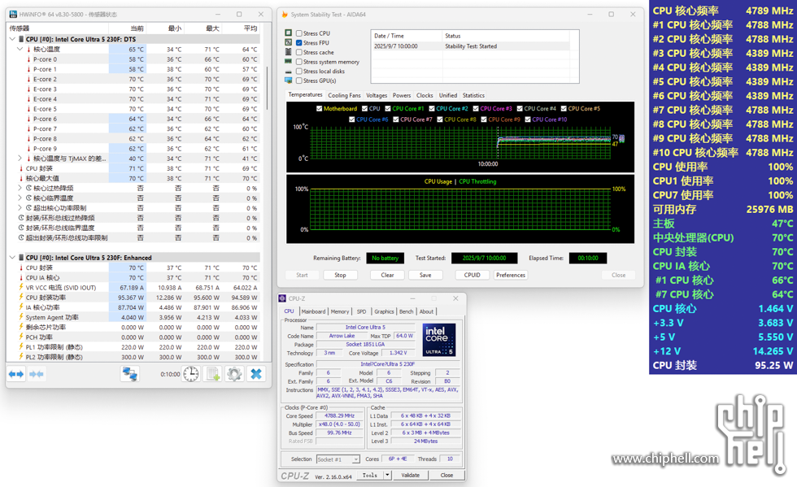Click lightning icon beside CPU 封装功率 row
Image resolution: width=797 pixels, height=487 pixels.
click(21, 298)
